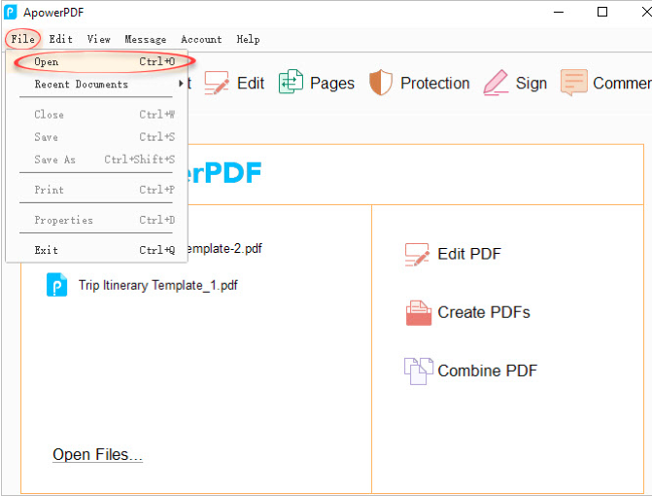Click the Edit PDF icon
652x496 pixels.
click(x=417, y=254)
